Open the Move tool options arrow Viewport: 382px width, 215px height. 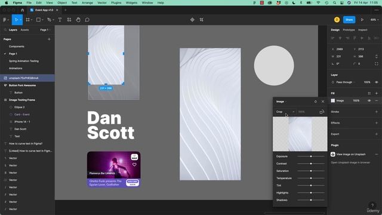tap(20, 20)
